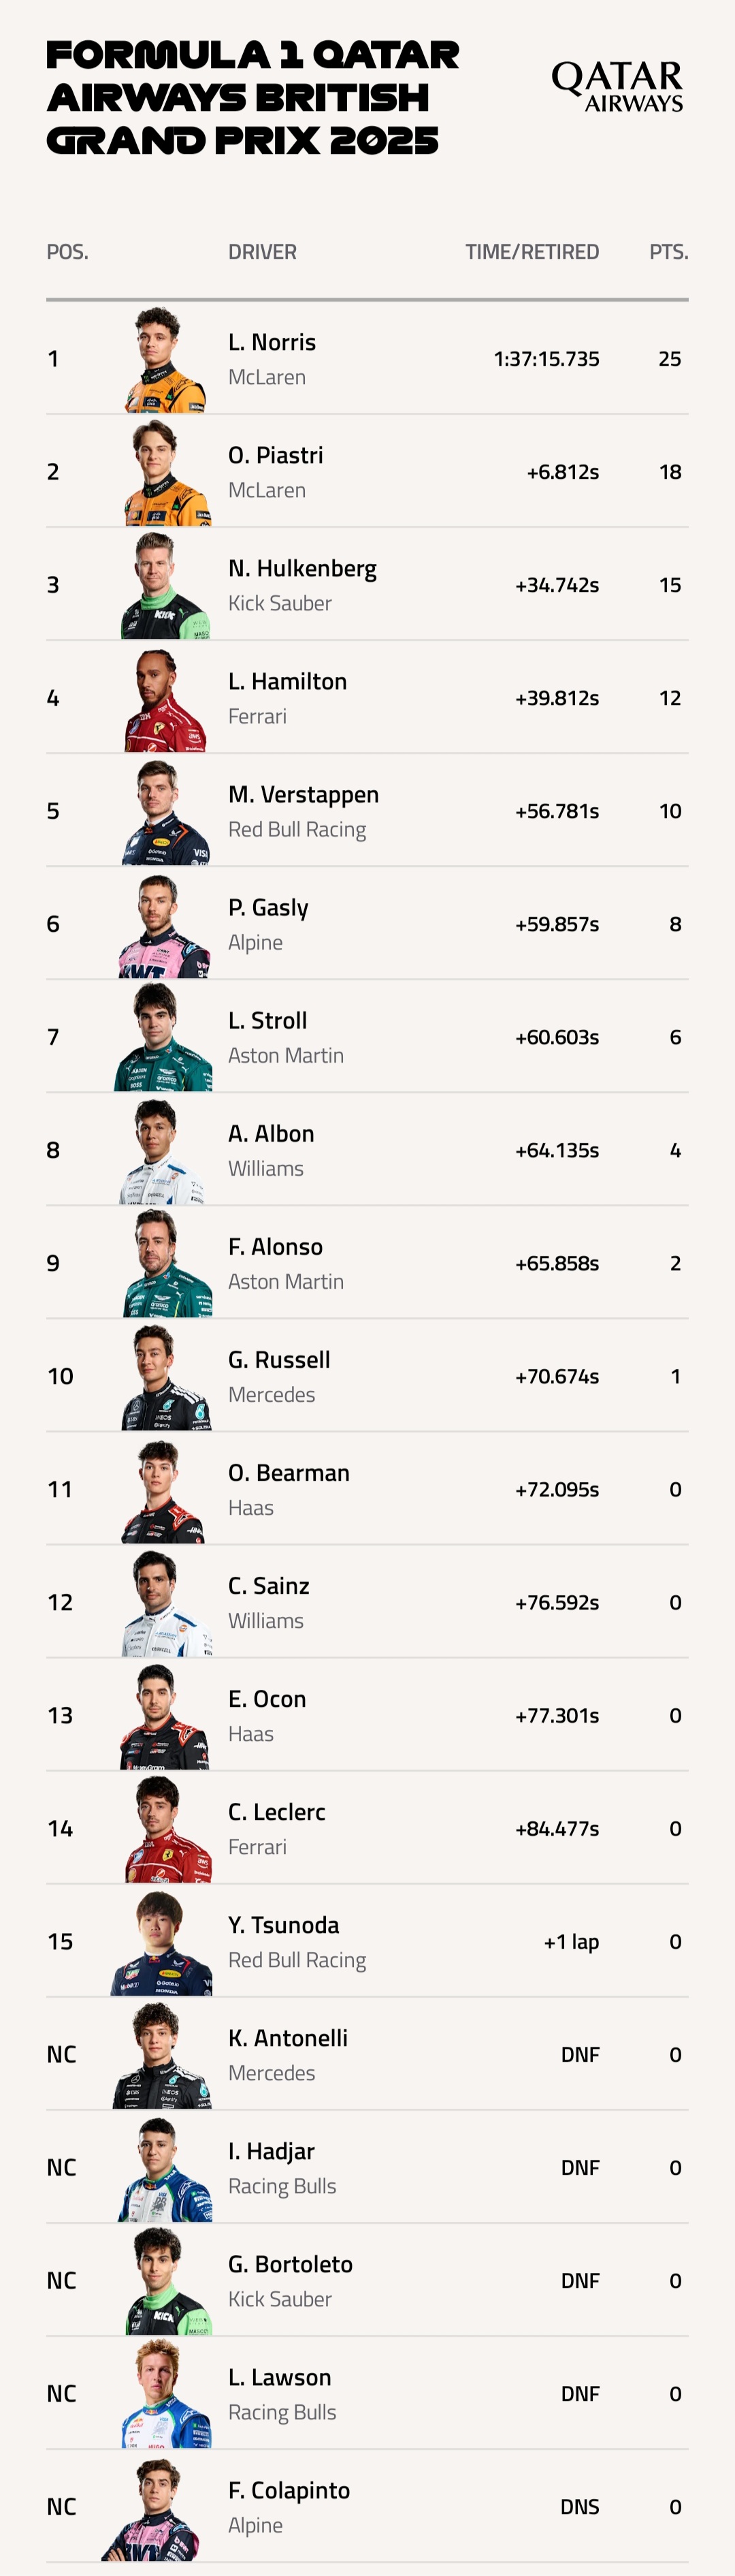
Task: Click the POS. column header
Action: pos(67,252)
